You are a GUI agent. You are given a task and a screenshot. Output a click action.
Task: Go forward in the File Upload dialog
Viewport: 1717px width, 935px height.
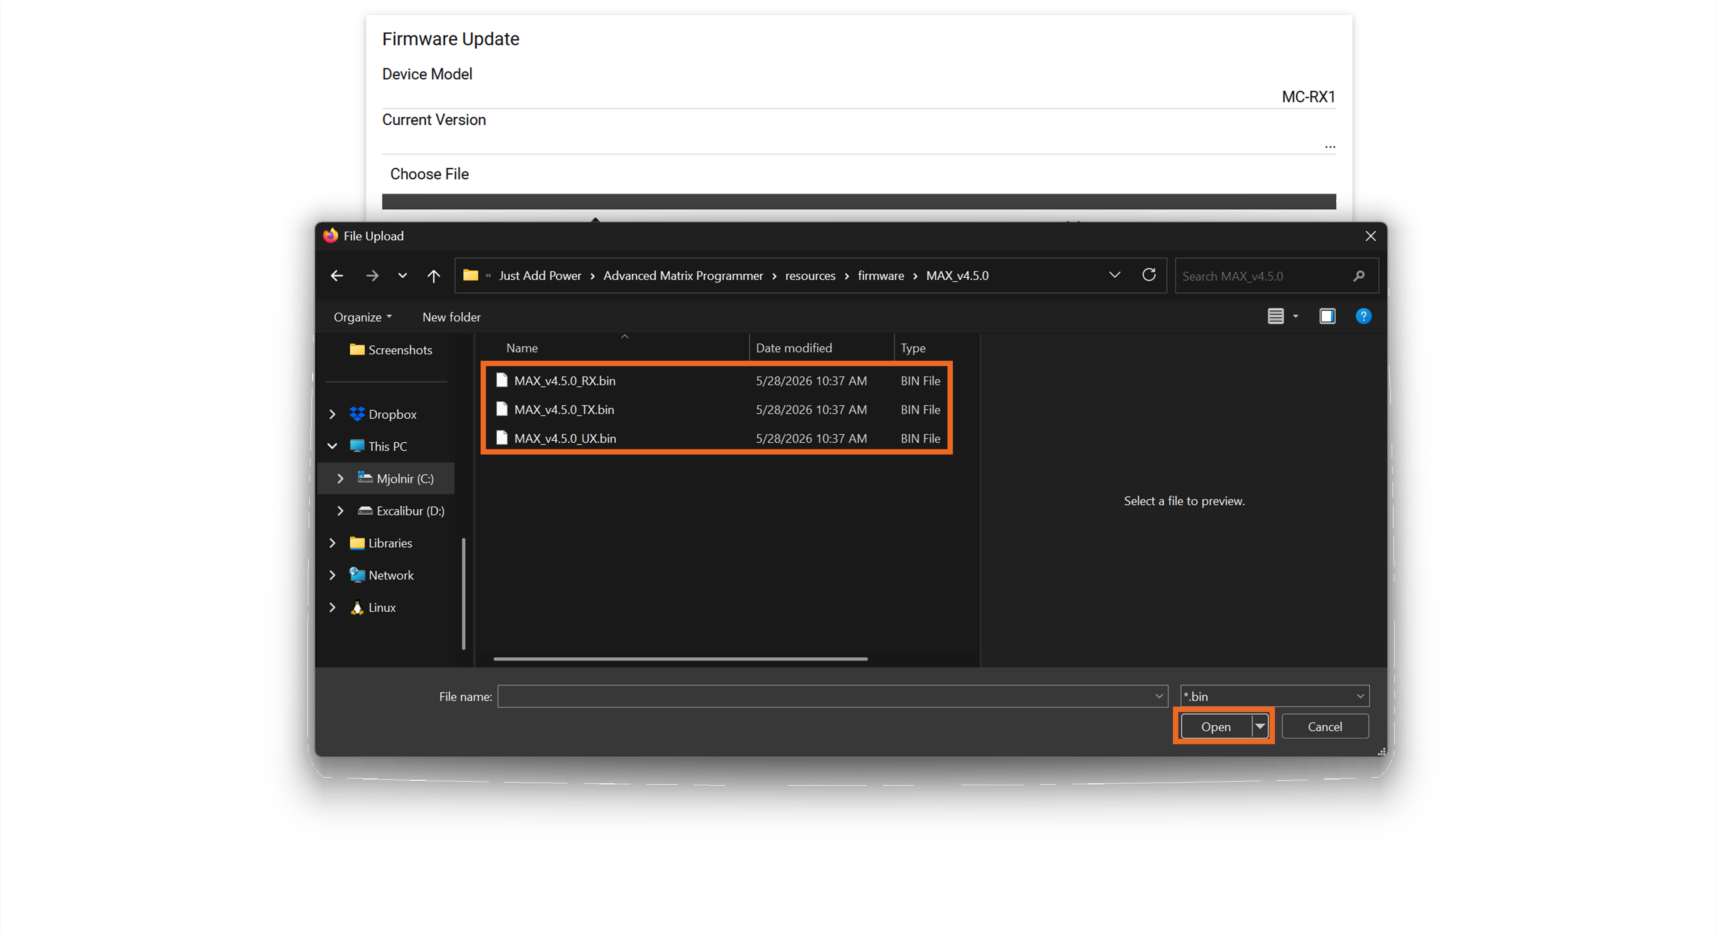click(372, 276)
